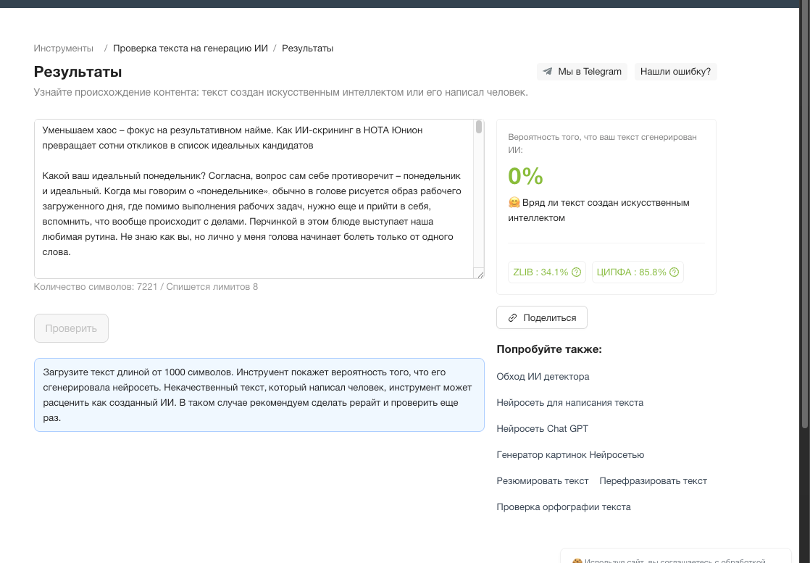Open 'Проверка орфографии текста'
This screenshot has height=563, width=810.
[x=564, y=506]
